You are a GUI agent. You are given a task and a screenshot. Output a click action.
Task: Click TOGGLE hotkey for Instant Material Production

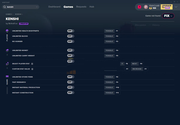[112, 87]
